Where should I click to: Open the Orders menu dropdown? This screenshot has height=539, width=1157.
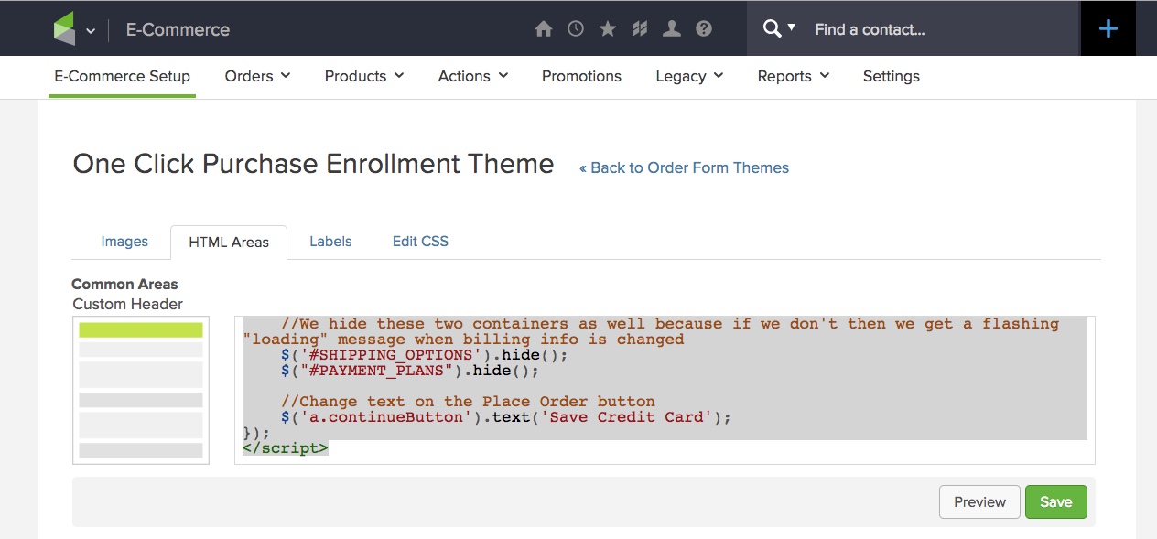click(258, 76)
